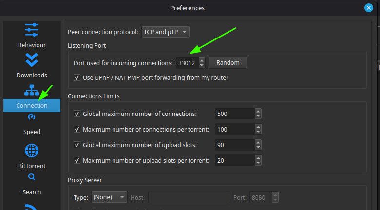Disable UPnP / NAT-PMP port forwarding checkbox
380x210 pixels.
point(77,78)
